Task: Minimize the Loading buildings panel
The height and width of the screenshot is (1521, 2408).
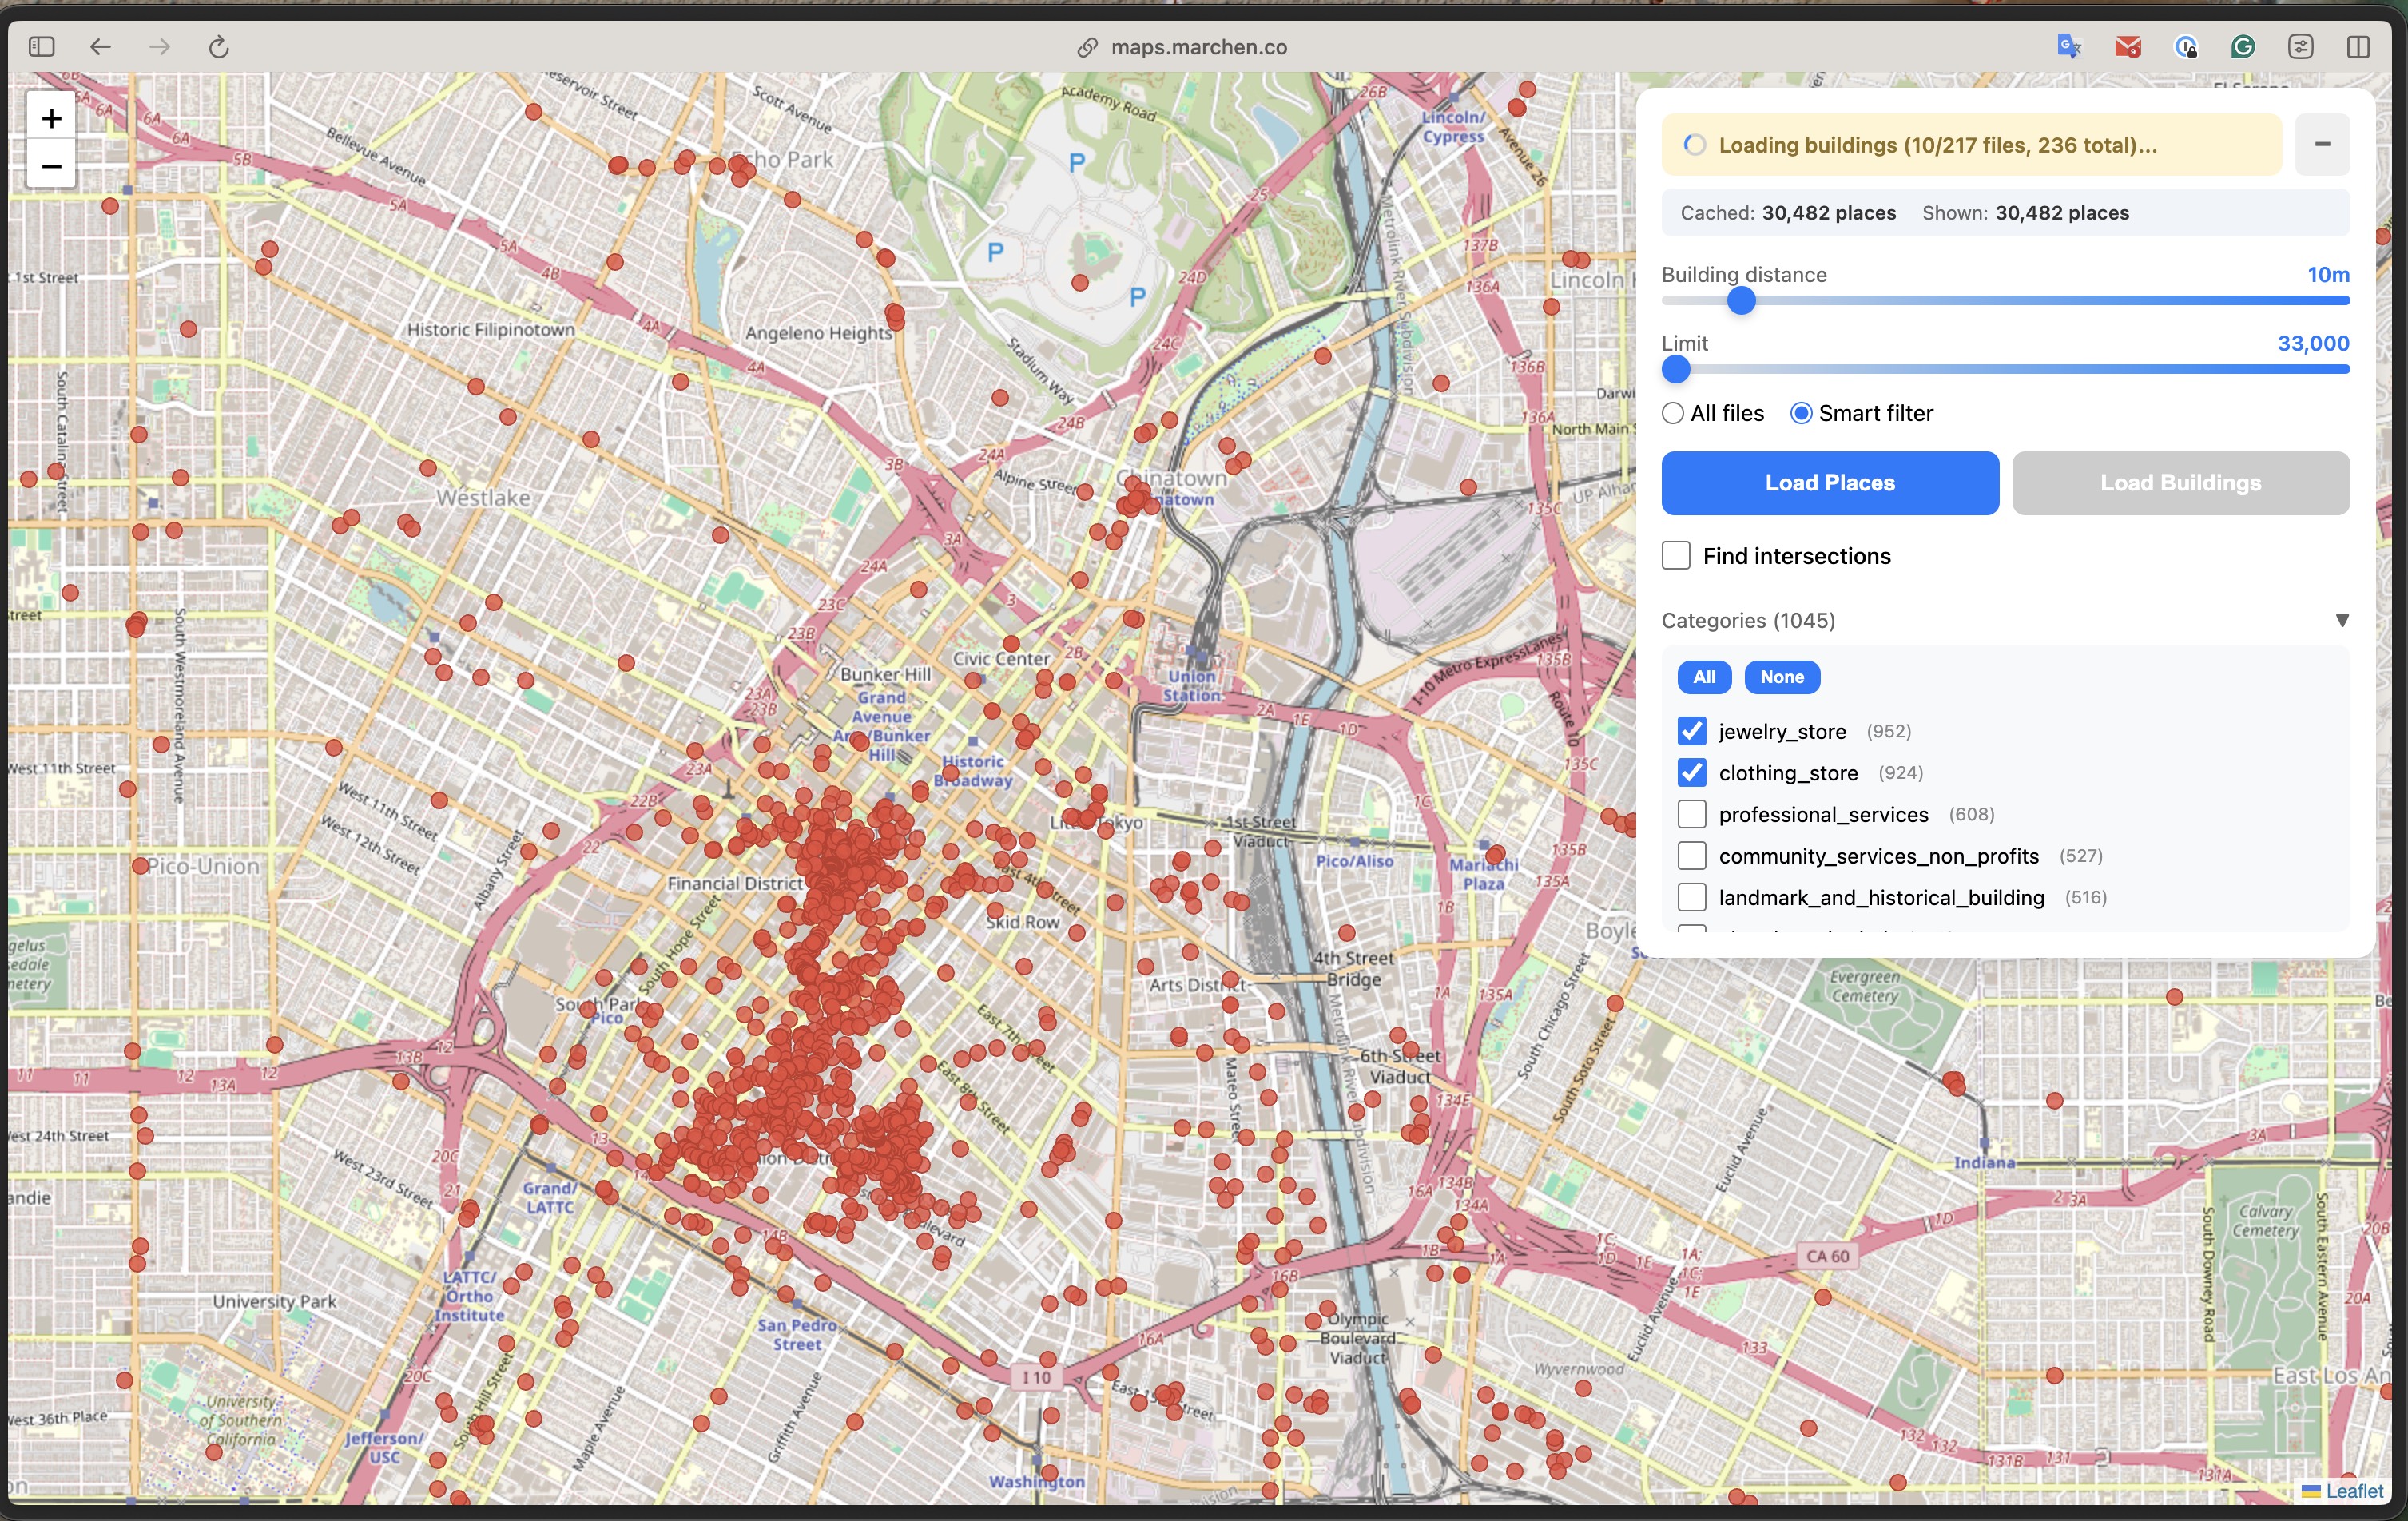Action: pos(2322,144)
